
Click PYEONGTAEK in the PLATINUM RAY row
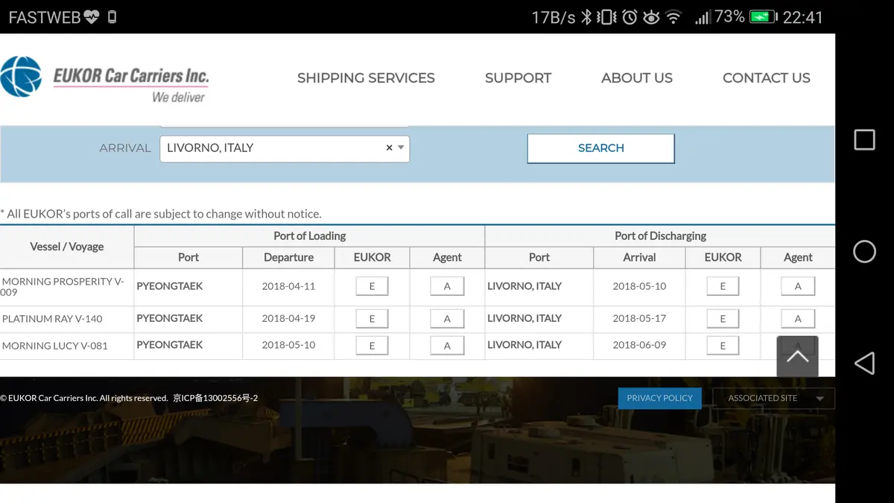(x=170, y=318)
